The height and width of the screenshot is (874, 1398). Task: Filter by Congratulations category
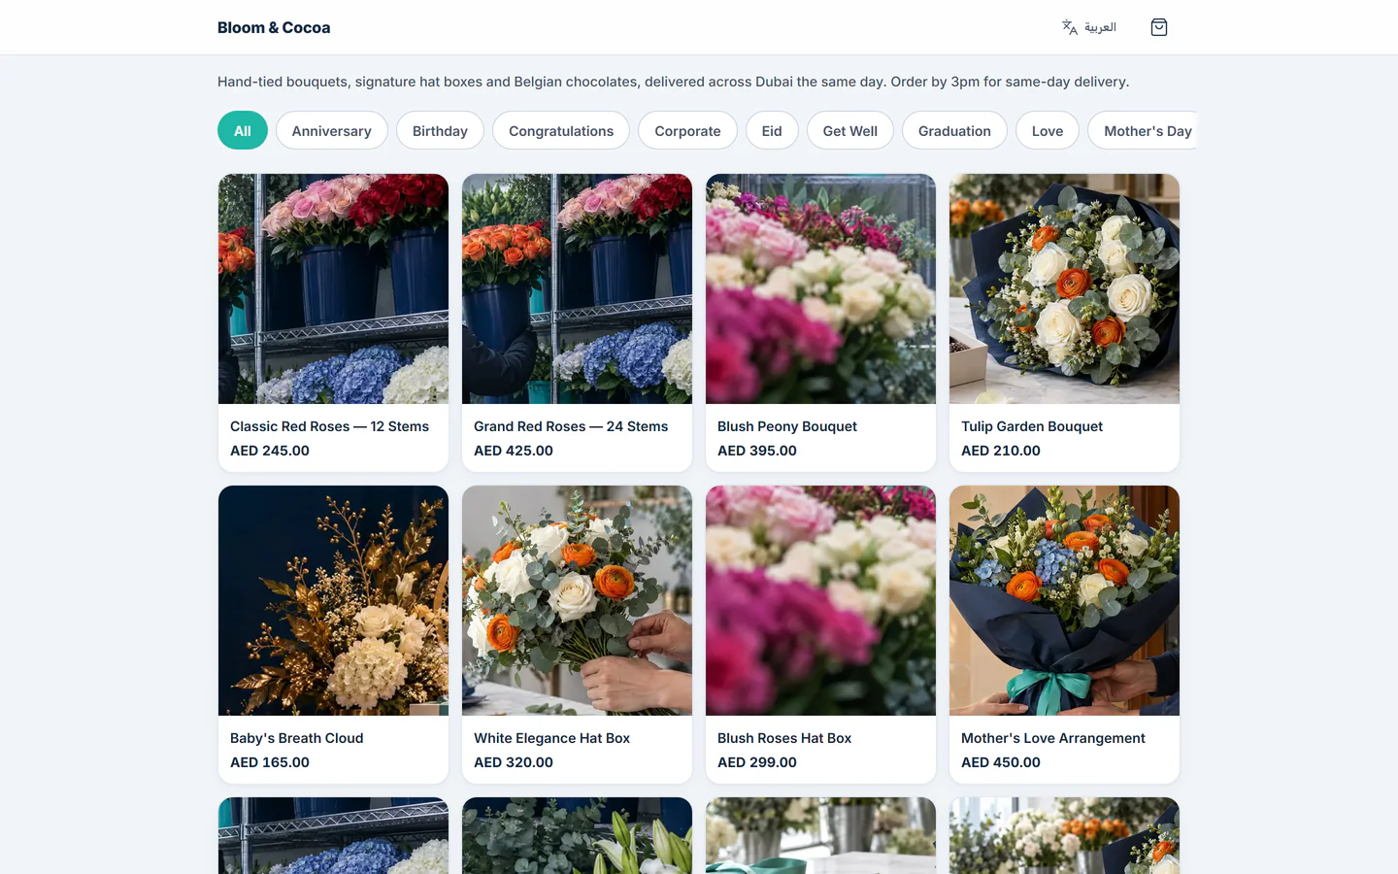[561, 130]
